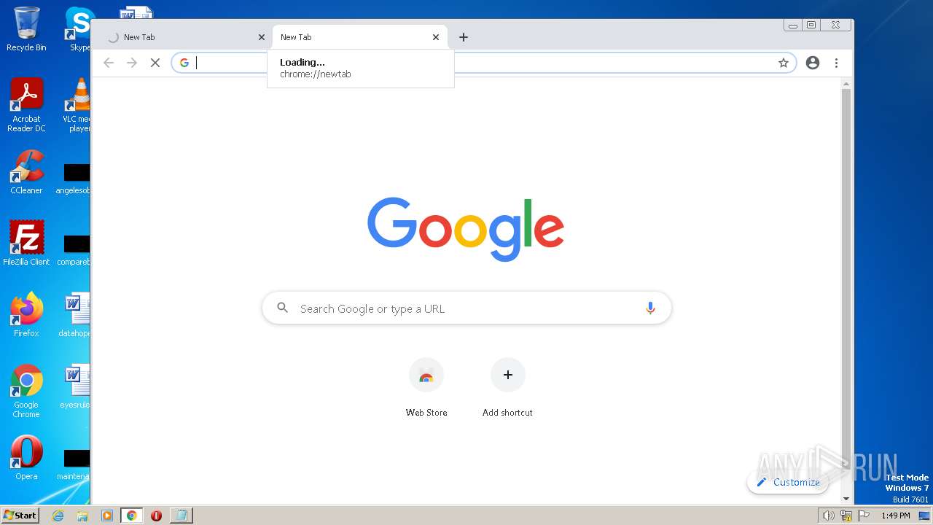Click the taskbar clock 1:49 PM
The width and height of the screenshot is (933, 525).
(x=896, y=516)
